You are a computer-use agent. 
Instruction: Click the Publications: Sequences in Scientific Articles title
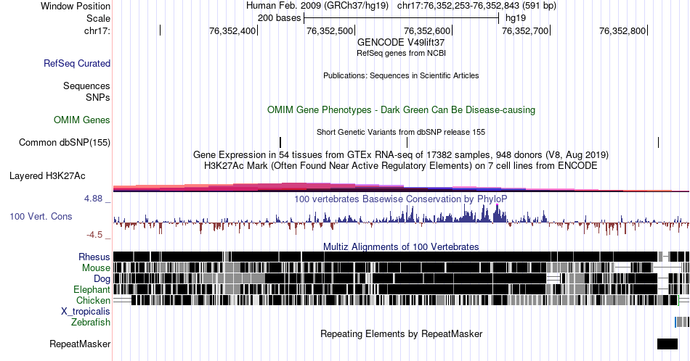[401, 75]
